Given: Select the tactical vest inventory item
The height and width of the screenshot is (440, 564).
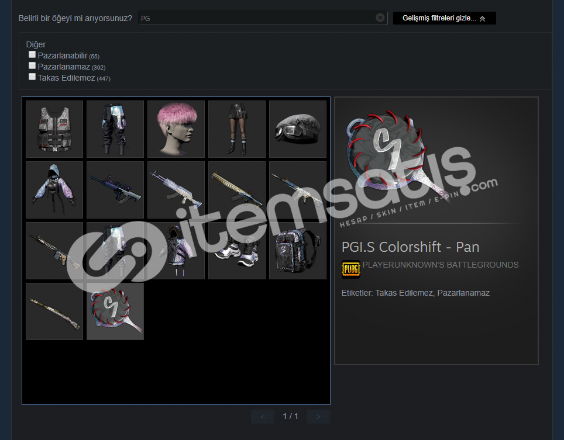Looking at the screenshot, I should (54, 129).
